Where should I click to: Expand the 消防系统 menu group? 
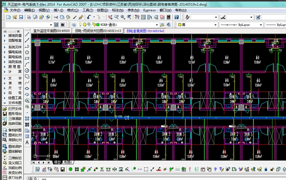(13, 62)
